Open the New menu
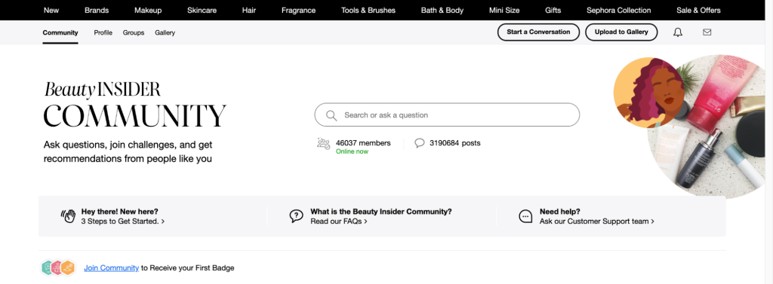Viewport: 773px width, 284px height. tap(51, 11)
